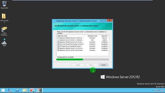
Task: Click the green installation progress bar
Action: pos(82,59)
